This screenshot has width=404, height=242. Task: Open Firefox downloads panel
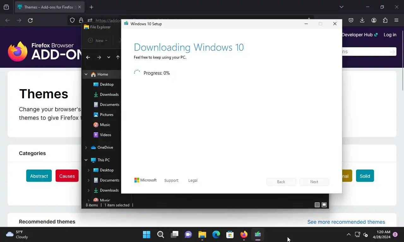pos(362,20)
